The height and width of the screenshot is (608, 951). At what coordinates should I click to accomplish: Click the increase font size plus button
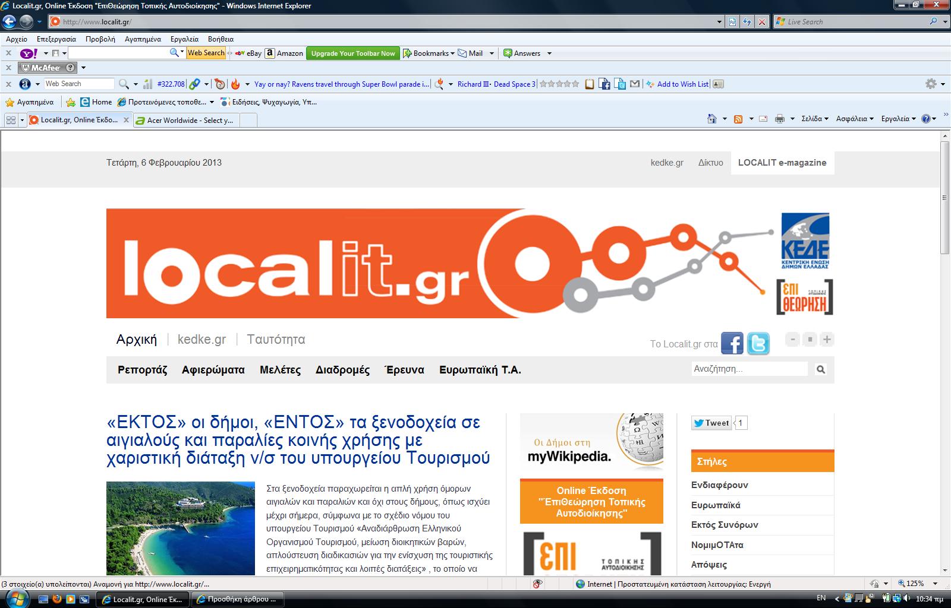(x=827, y=340)
